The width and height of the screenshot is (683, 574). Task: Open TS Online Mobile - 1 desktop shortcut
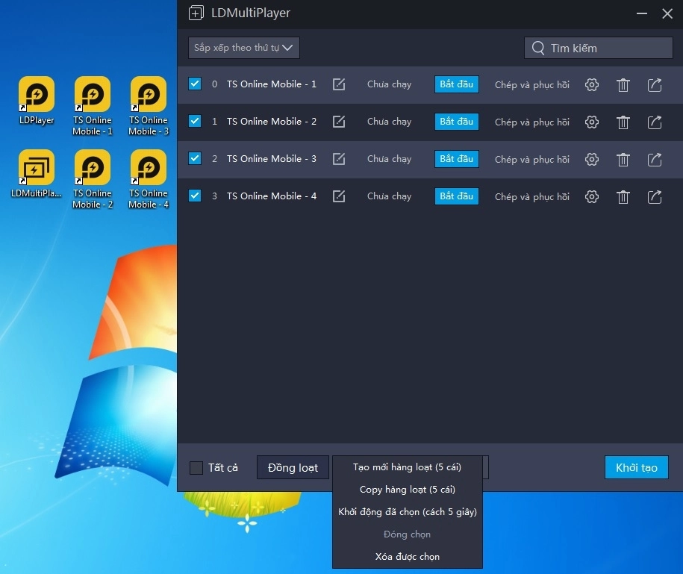[93, 106]
